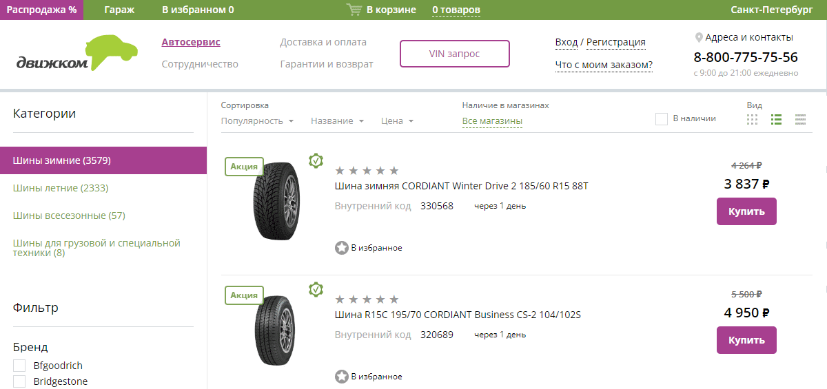
Task: Rate CORDIANT Business CS-2 stars
Action: coord(367,299)
